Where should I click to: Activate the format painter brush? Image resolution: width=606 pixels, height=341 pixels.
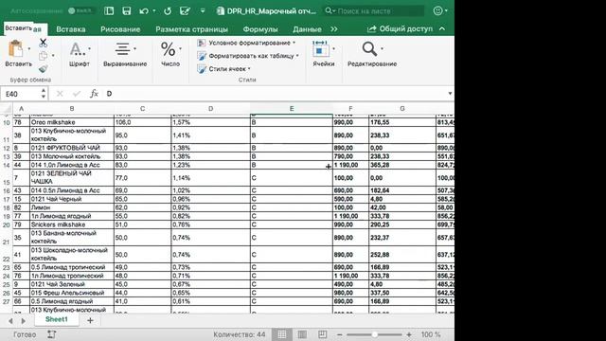coord(43,69)
